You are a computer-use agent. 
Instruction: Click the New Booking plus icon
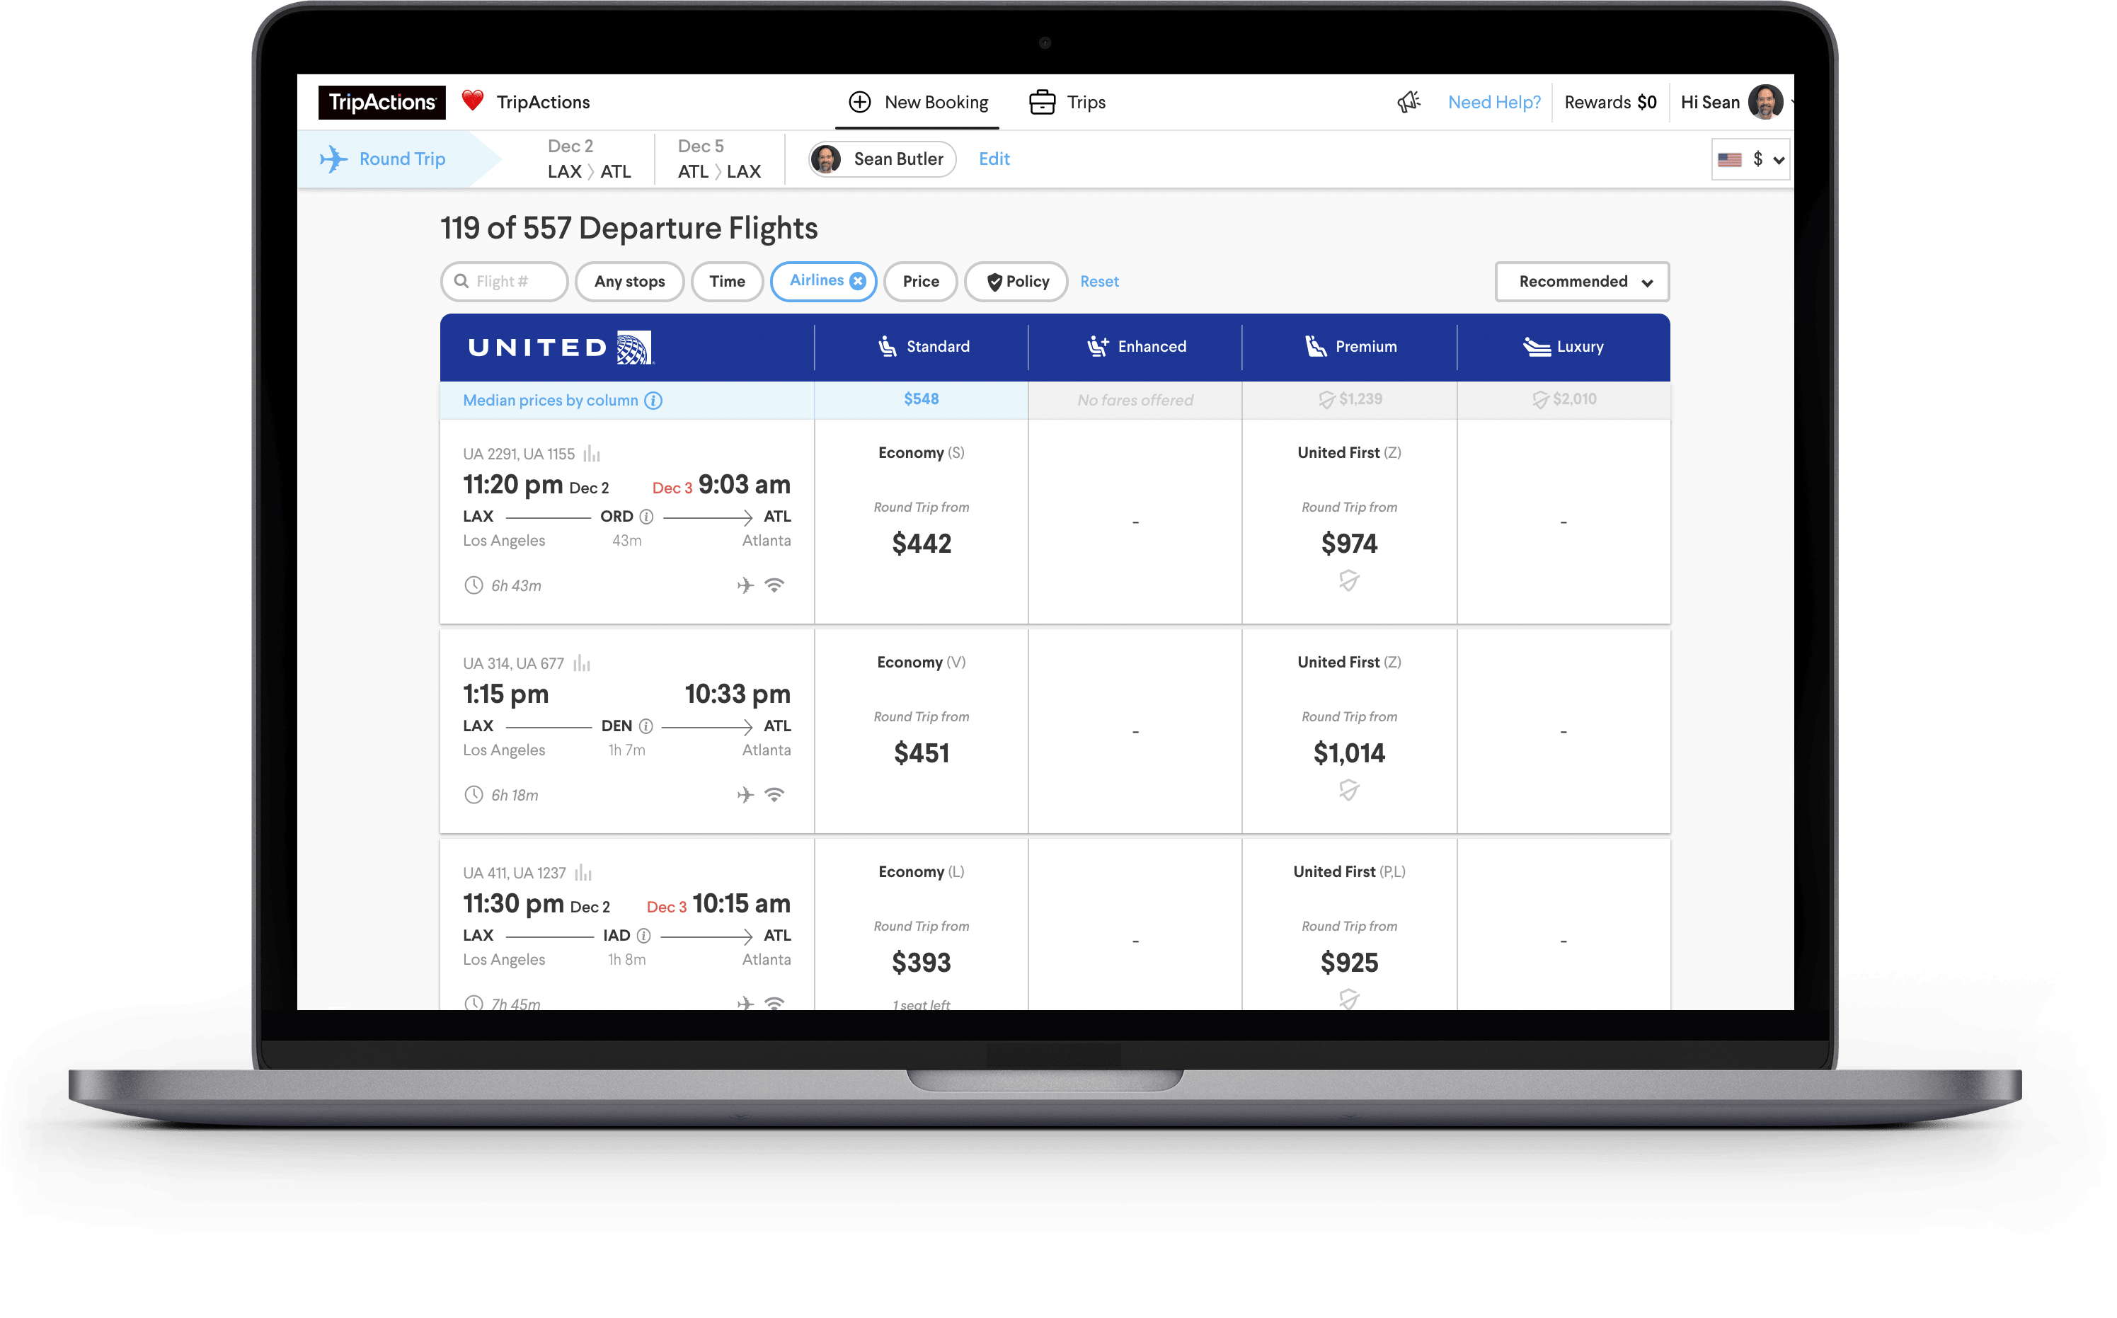(860, 102)
